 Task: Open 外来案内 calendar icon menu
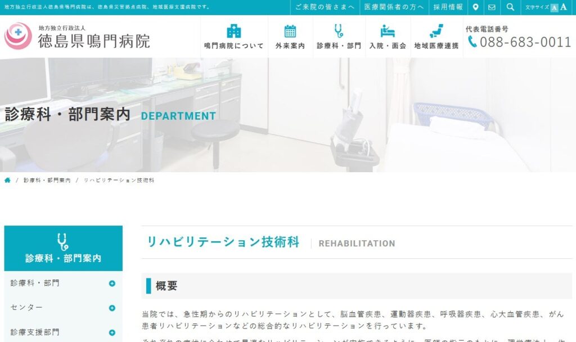pyautogui.click(x=290, y=37)
